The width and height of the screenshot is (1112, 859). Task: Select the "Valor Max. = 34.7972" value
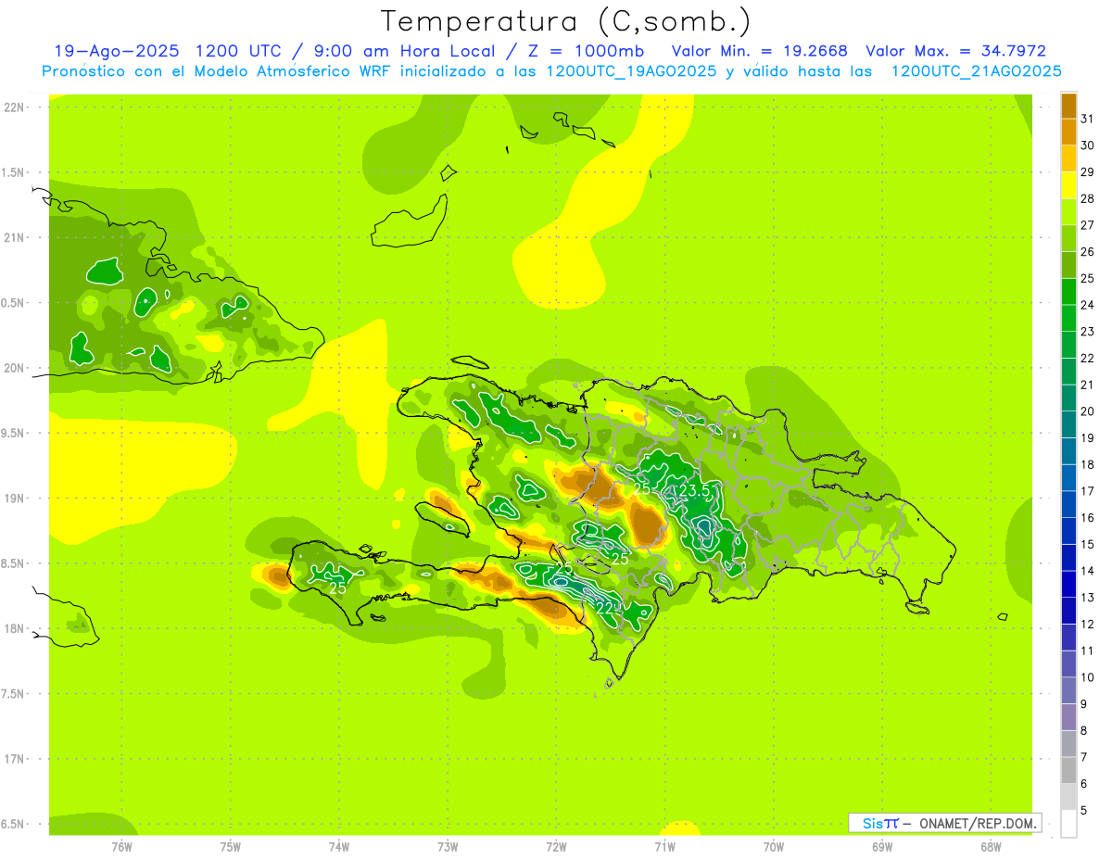(955, 51)
